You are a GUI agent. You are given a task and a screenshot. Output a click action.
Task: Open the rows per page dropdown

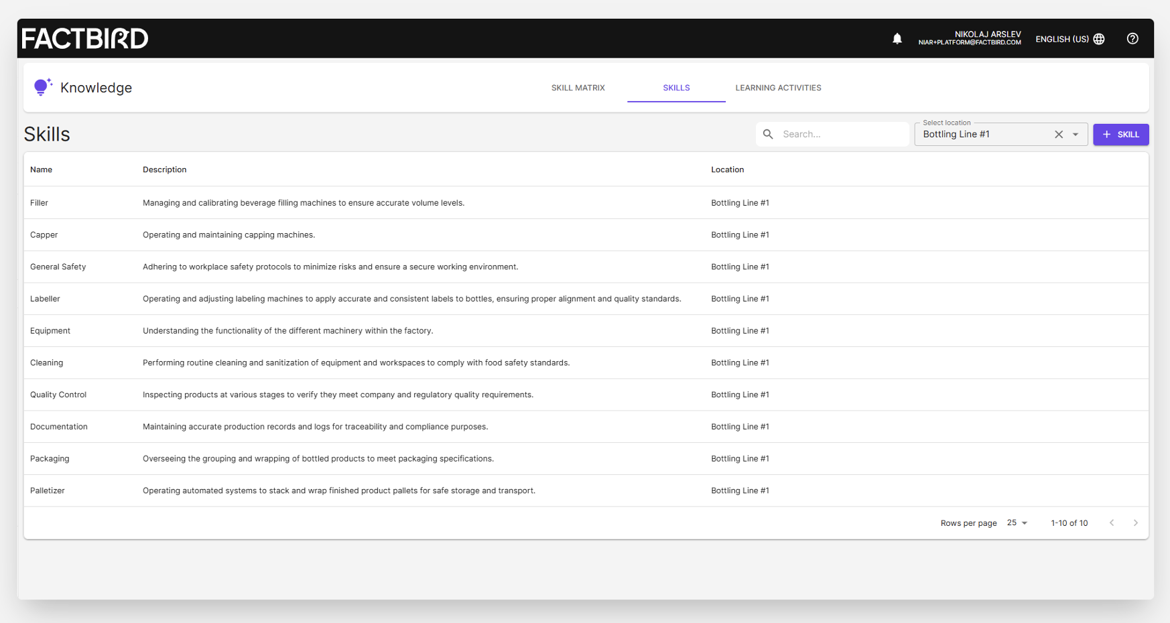tap(1017, 523)
